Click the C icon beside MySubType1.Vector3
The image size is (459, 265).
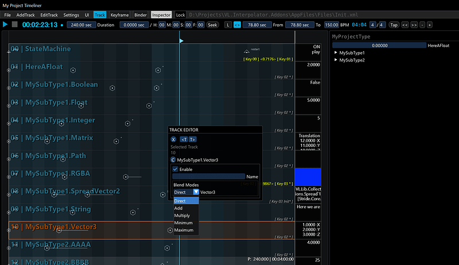pyautogui.click(x=173, y=159)
